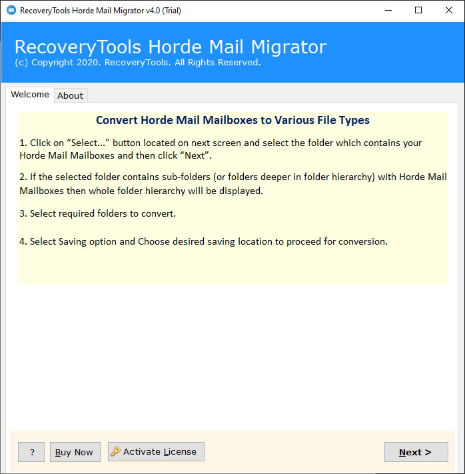This screenshot has height=474, width=465.
Task: Select the Welcome tab
Action: 30,94
